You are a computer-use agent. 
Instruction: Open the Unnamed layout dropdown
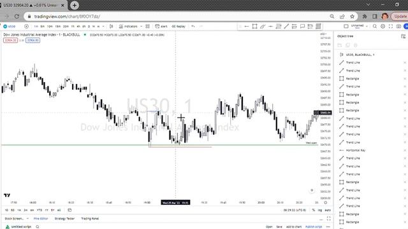pyautogui.click(x=360, y=26)
